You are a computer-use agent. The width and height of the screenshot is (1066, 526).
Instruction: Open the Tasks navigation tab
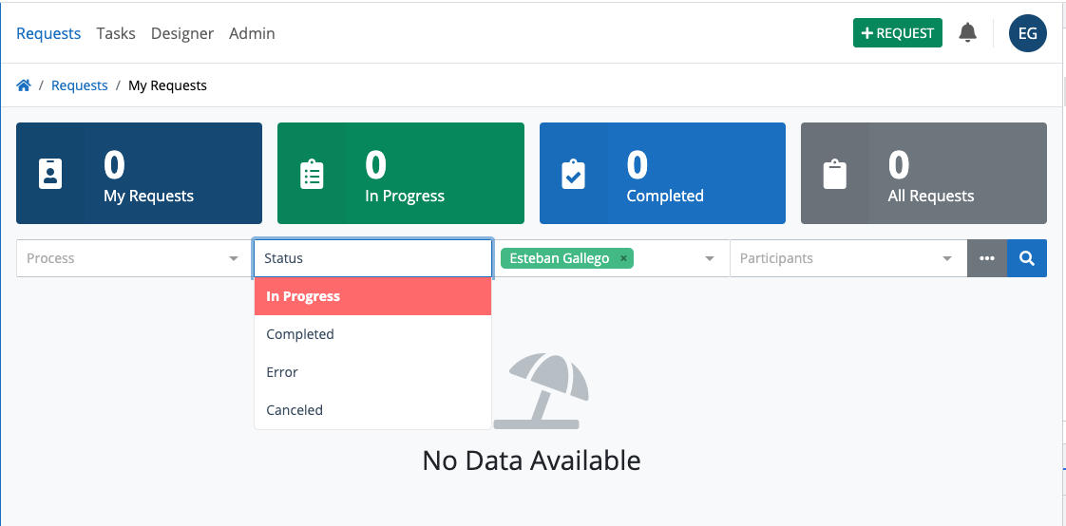[116, 33]
